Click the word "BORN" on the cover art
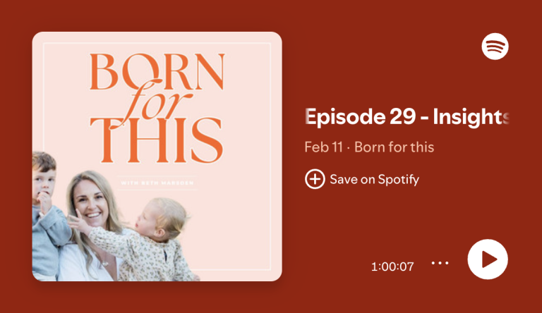Image resolution: width=542 pixels, height=313 pixels. point(157,71)
